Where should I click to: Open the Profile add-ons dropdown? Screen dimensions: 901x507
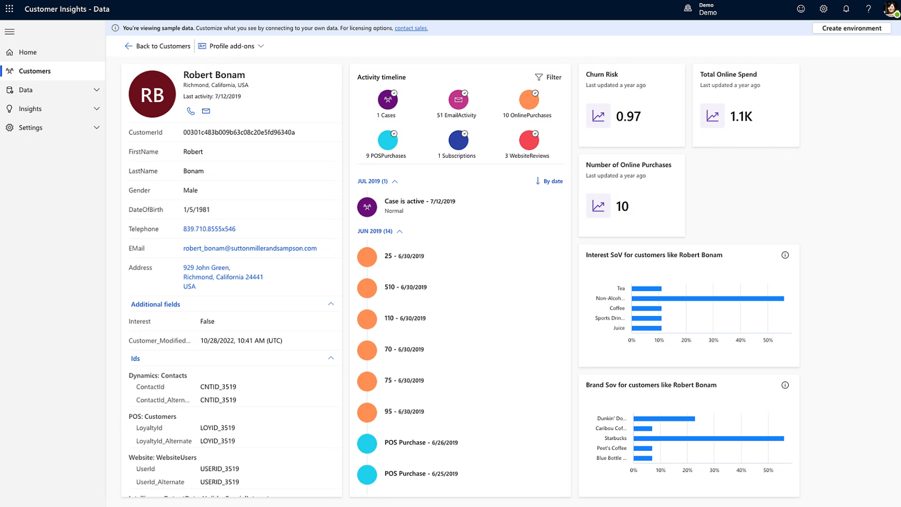pos(232,46)
